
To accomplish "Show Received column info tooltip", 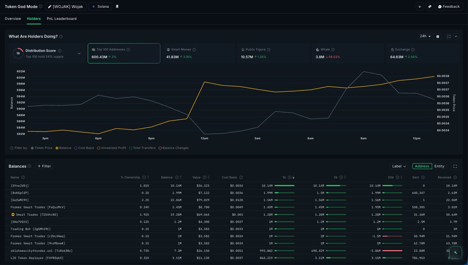I will (456, 177).
